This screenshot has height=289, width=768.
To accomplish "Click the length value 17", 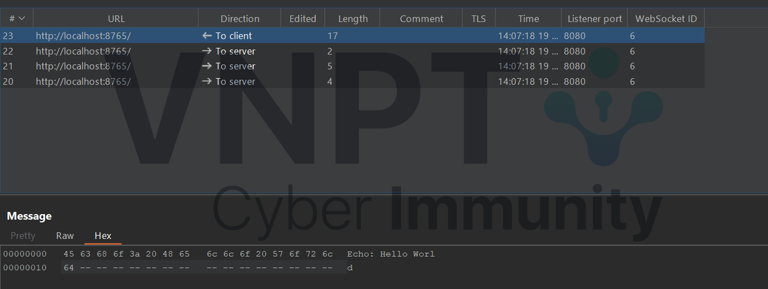I will [332, 36].
